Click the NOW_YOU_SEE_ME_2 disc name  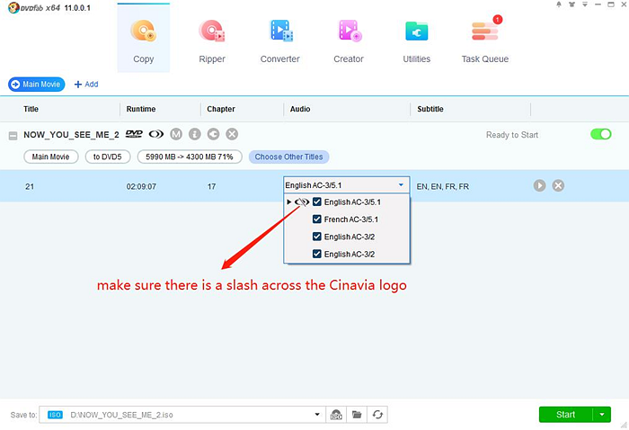coord(71,135)
